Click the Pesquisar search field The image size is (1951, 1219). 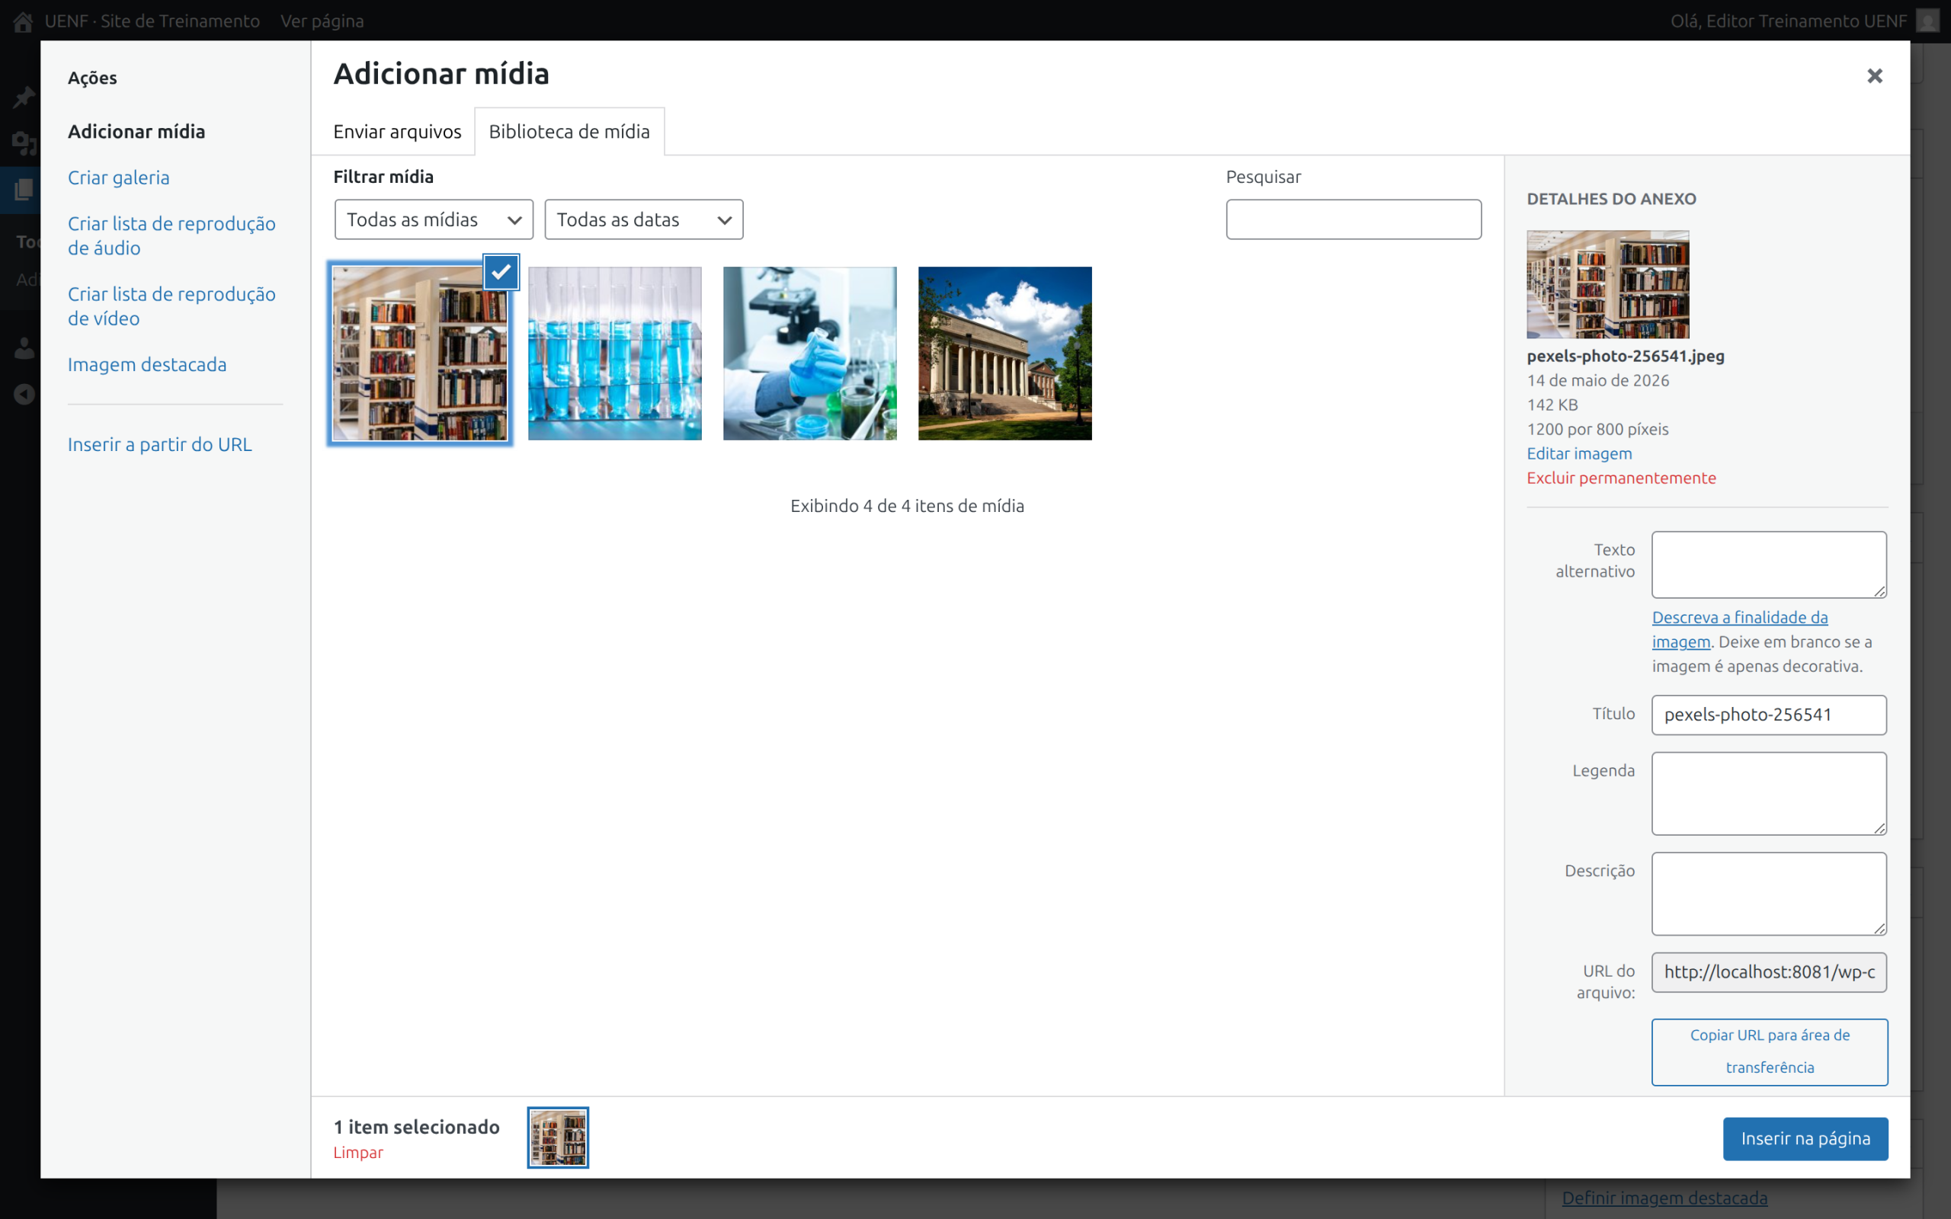(x=1354, y=219)
